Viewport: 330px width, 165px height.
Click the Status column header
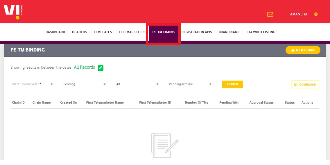(x=290, y=103)
